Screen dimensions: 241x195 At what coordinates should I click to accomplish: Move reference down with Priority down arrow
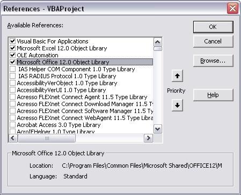(x=177, y=106)
